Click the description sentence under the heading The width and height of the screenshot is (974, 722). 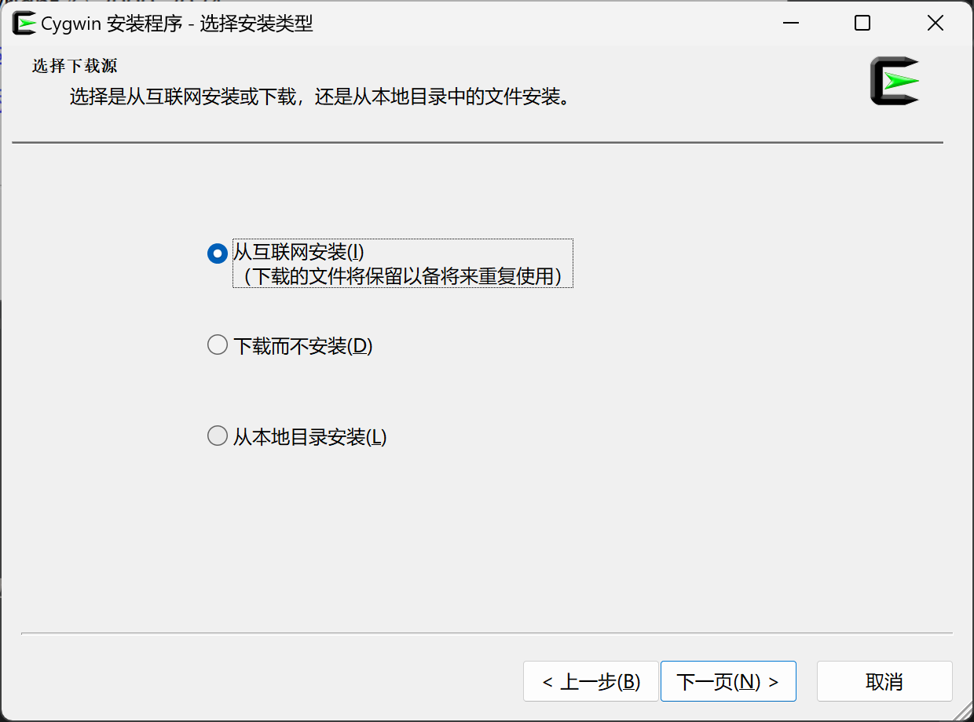319,97
